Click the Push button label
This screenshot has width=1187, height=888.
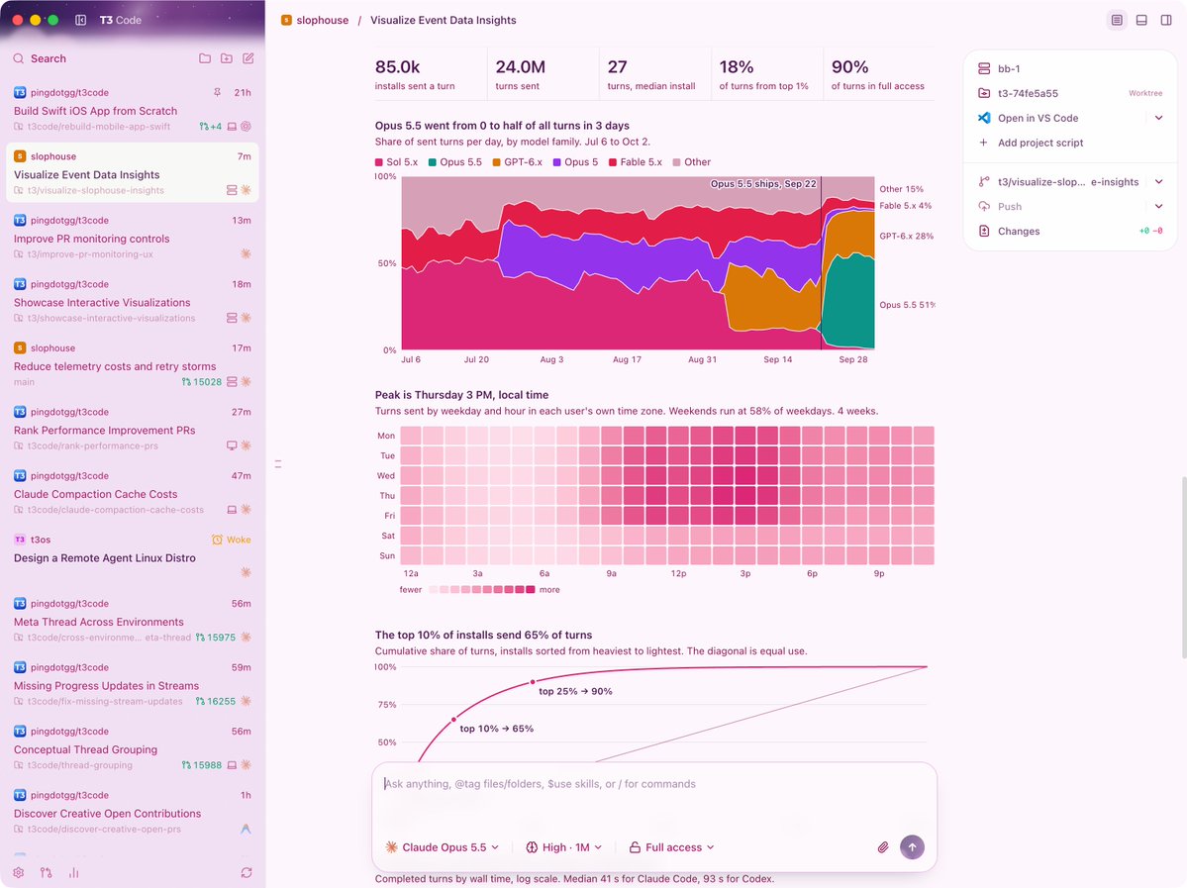point(1009,206)
